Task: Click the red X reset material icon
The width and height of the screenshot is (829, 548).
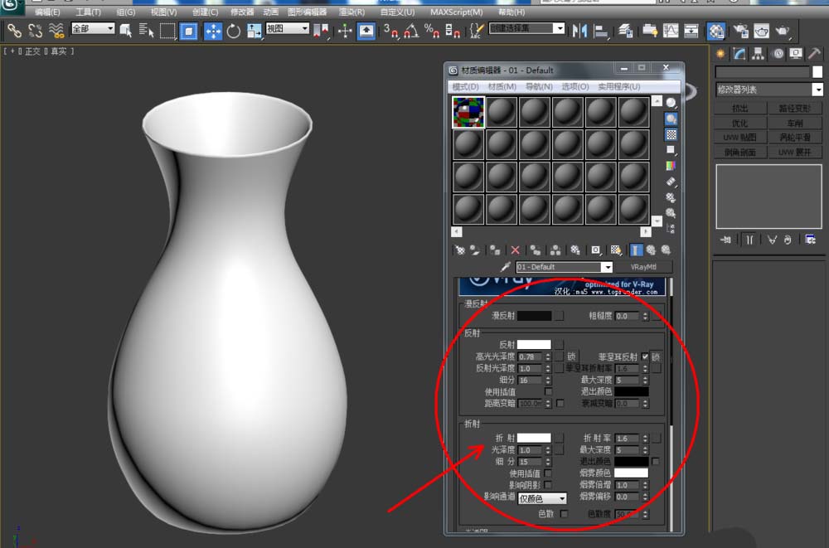Action: (x=515, y=250)
